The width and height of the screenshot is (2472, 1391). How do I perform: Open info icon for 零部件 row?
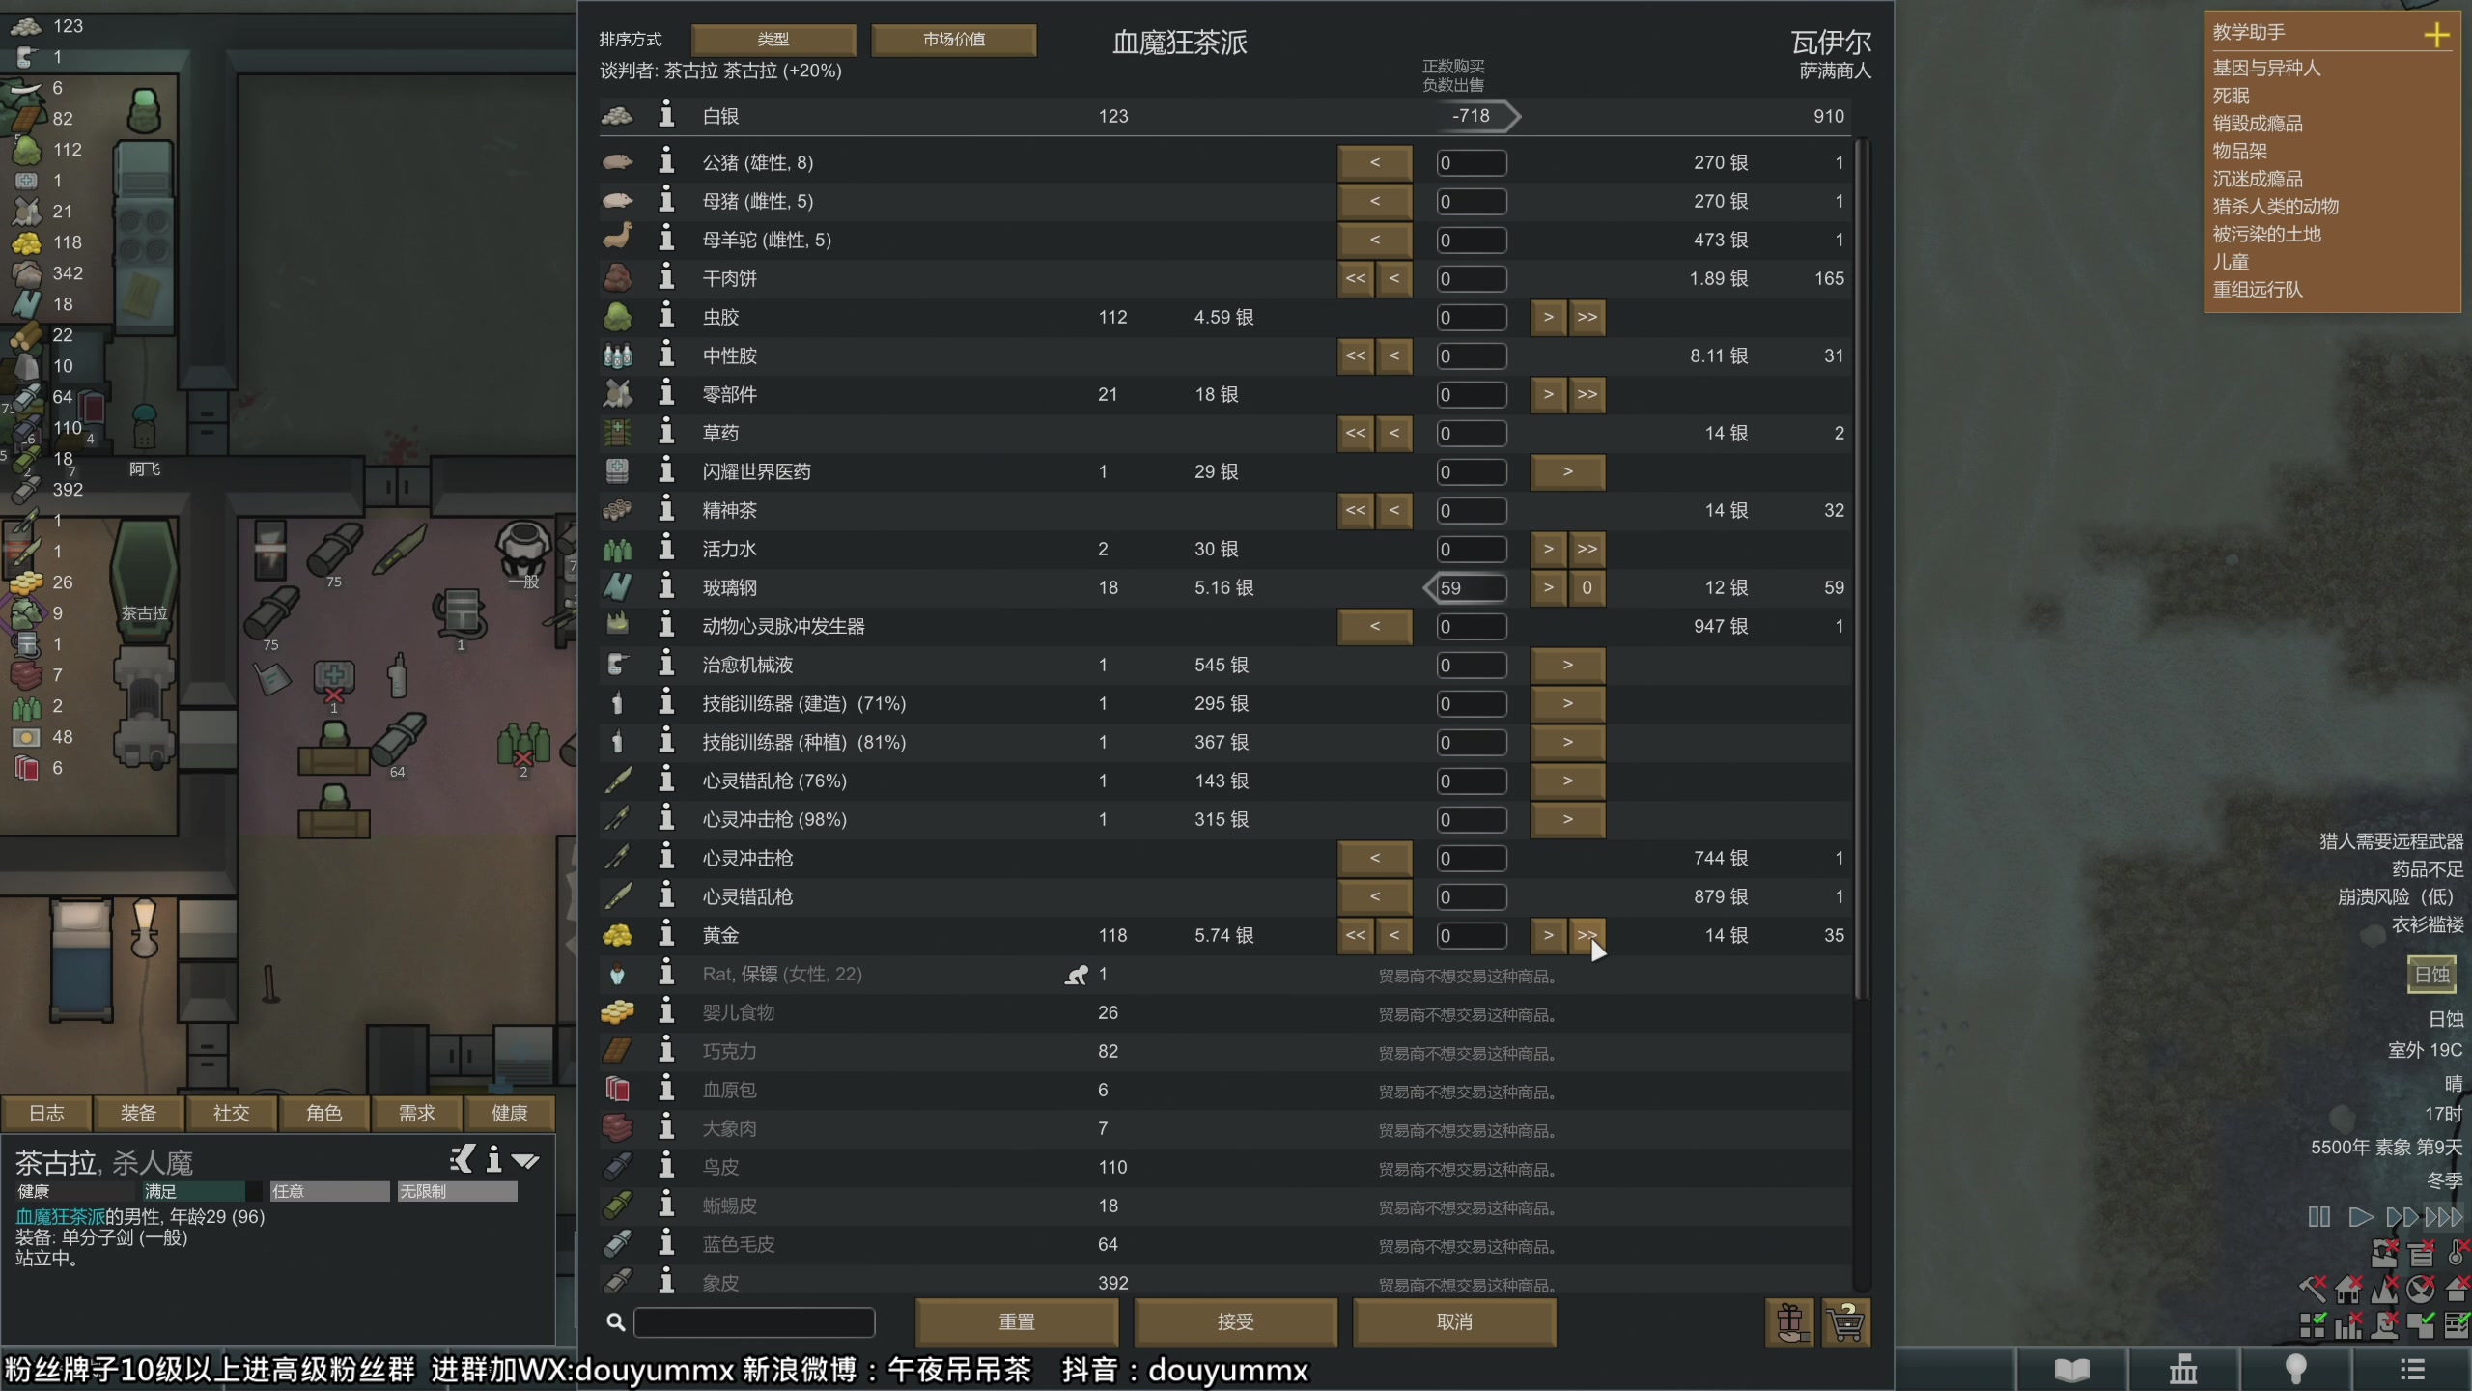coord(666,393)
